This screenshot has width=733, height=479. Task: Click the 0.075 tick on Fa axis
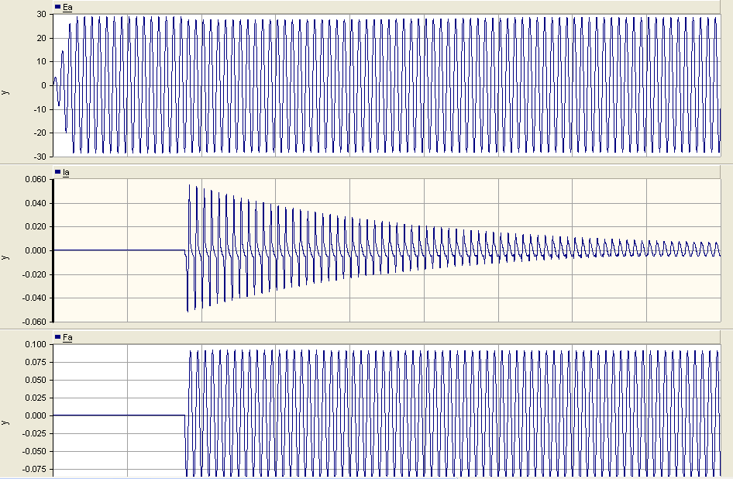click(36, 362)
